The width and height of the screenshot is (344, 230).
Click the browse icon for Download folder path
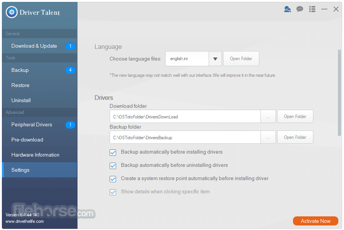(268, 116)
